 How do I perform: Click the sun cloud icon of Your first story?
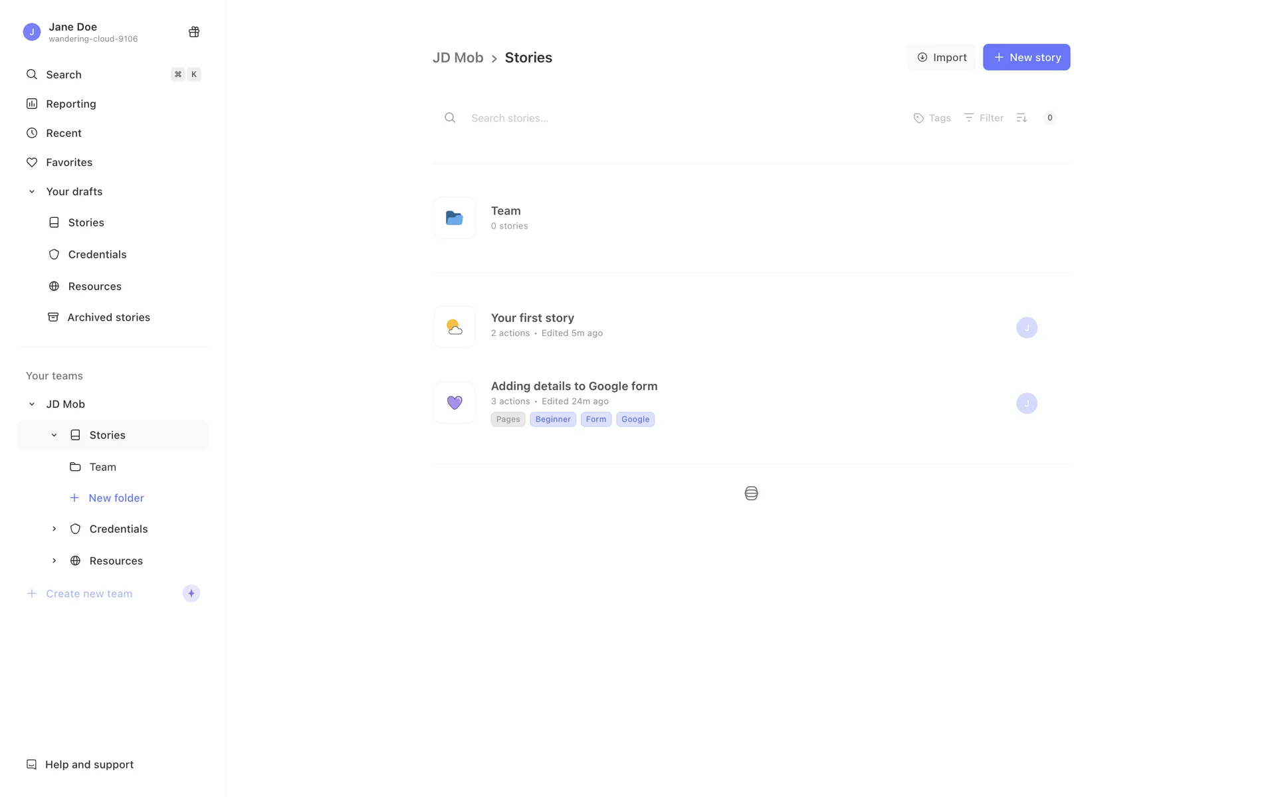point(455,327)
